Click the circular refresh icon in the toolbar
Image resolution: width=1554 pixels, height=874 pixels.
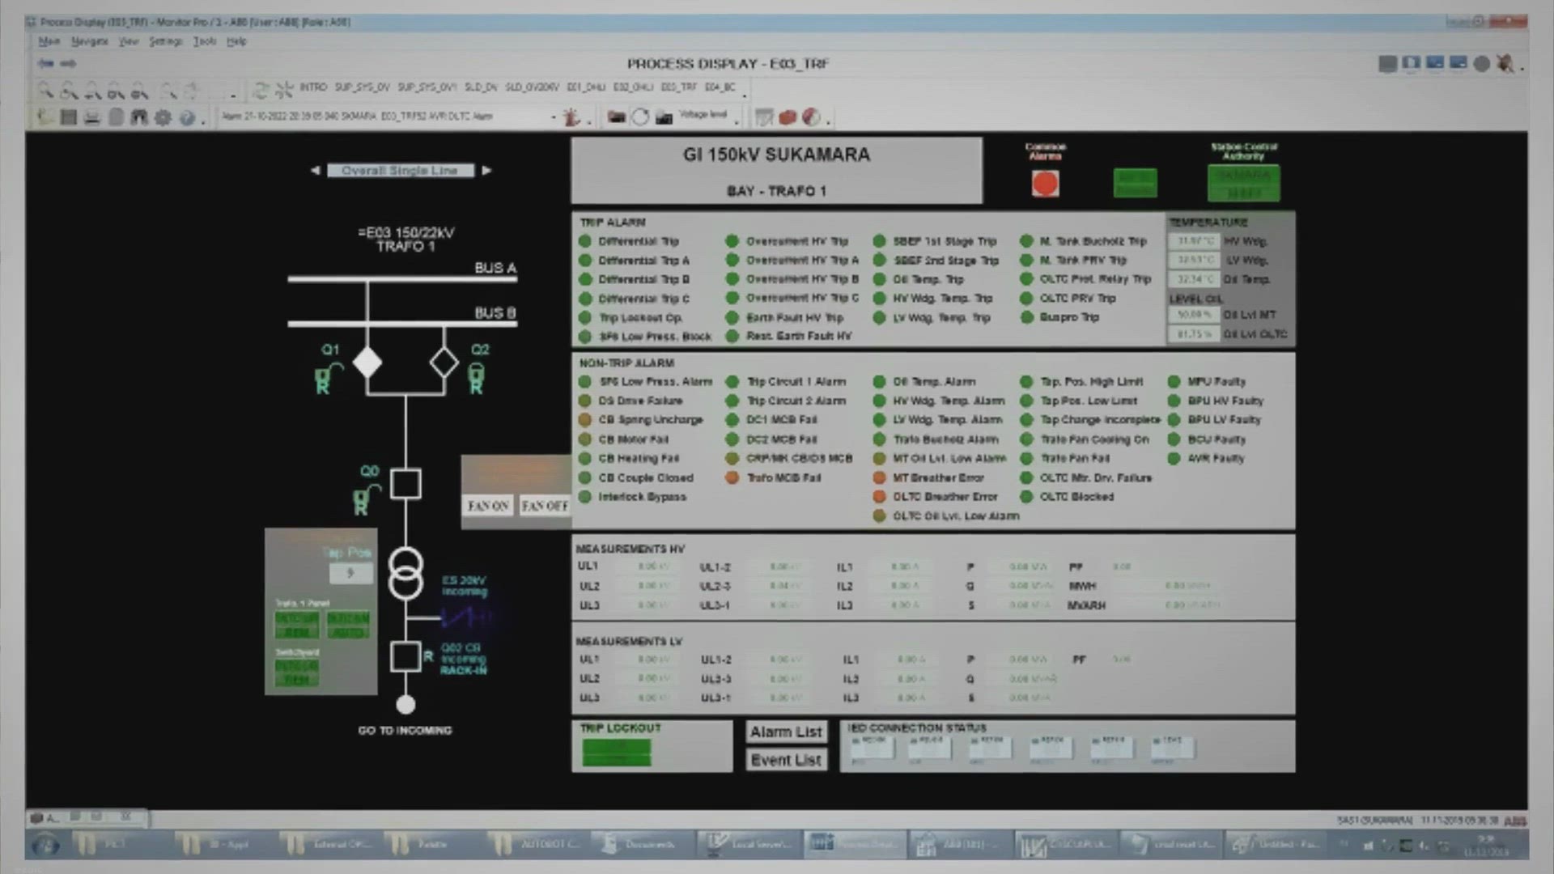pyautogui.click(x=641, y=117)
